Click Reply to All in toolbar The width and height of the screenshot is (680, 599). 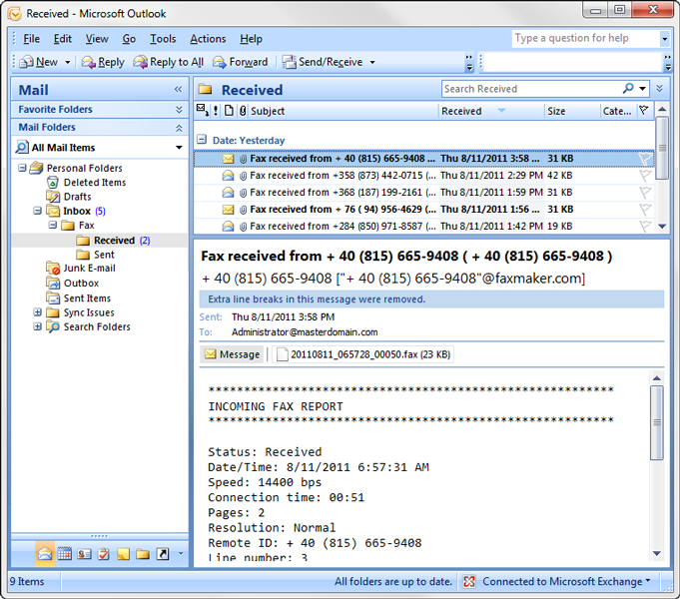(x=169, y=62)
